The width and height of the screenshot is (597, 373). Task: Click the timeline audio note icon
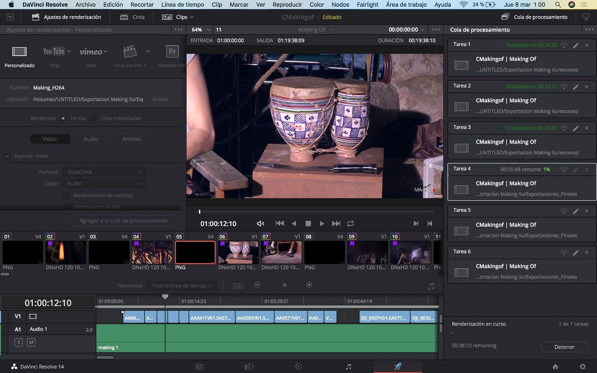point(431,286)
